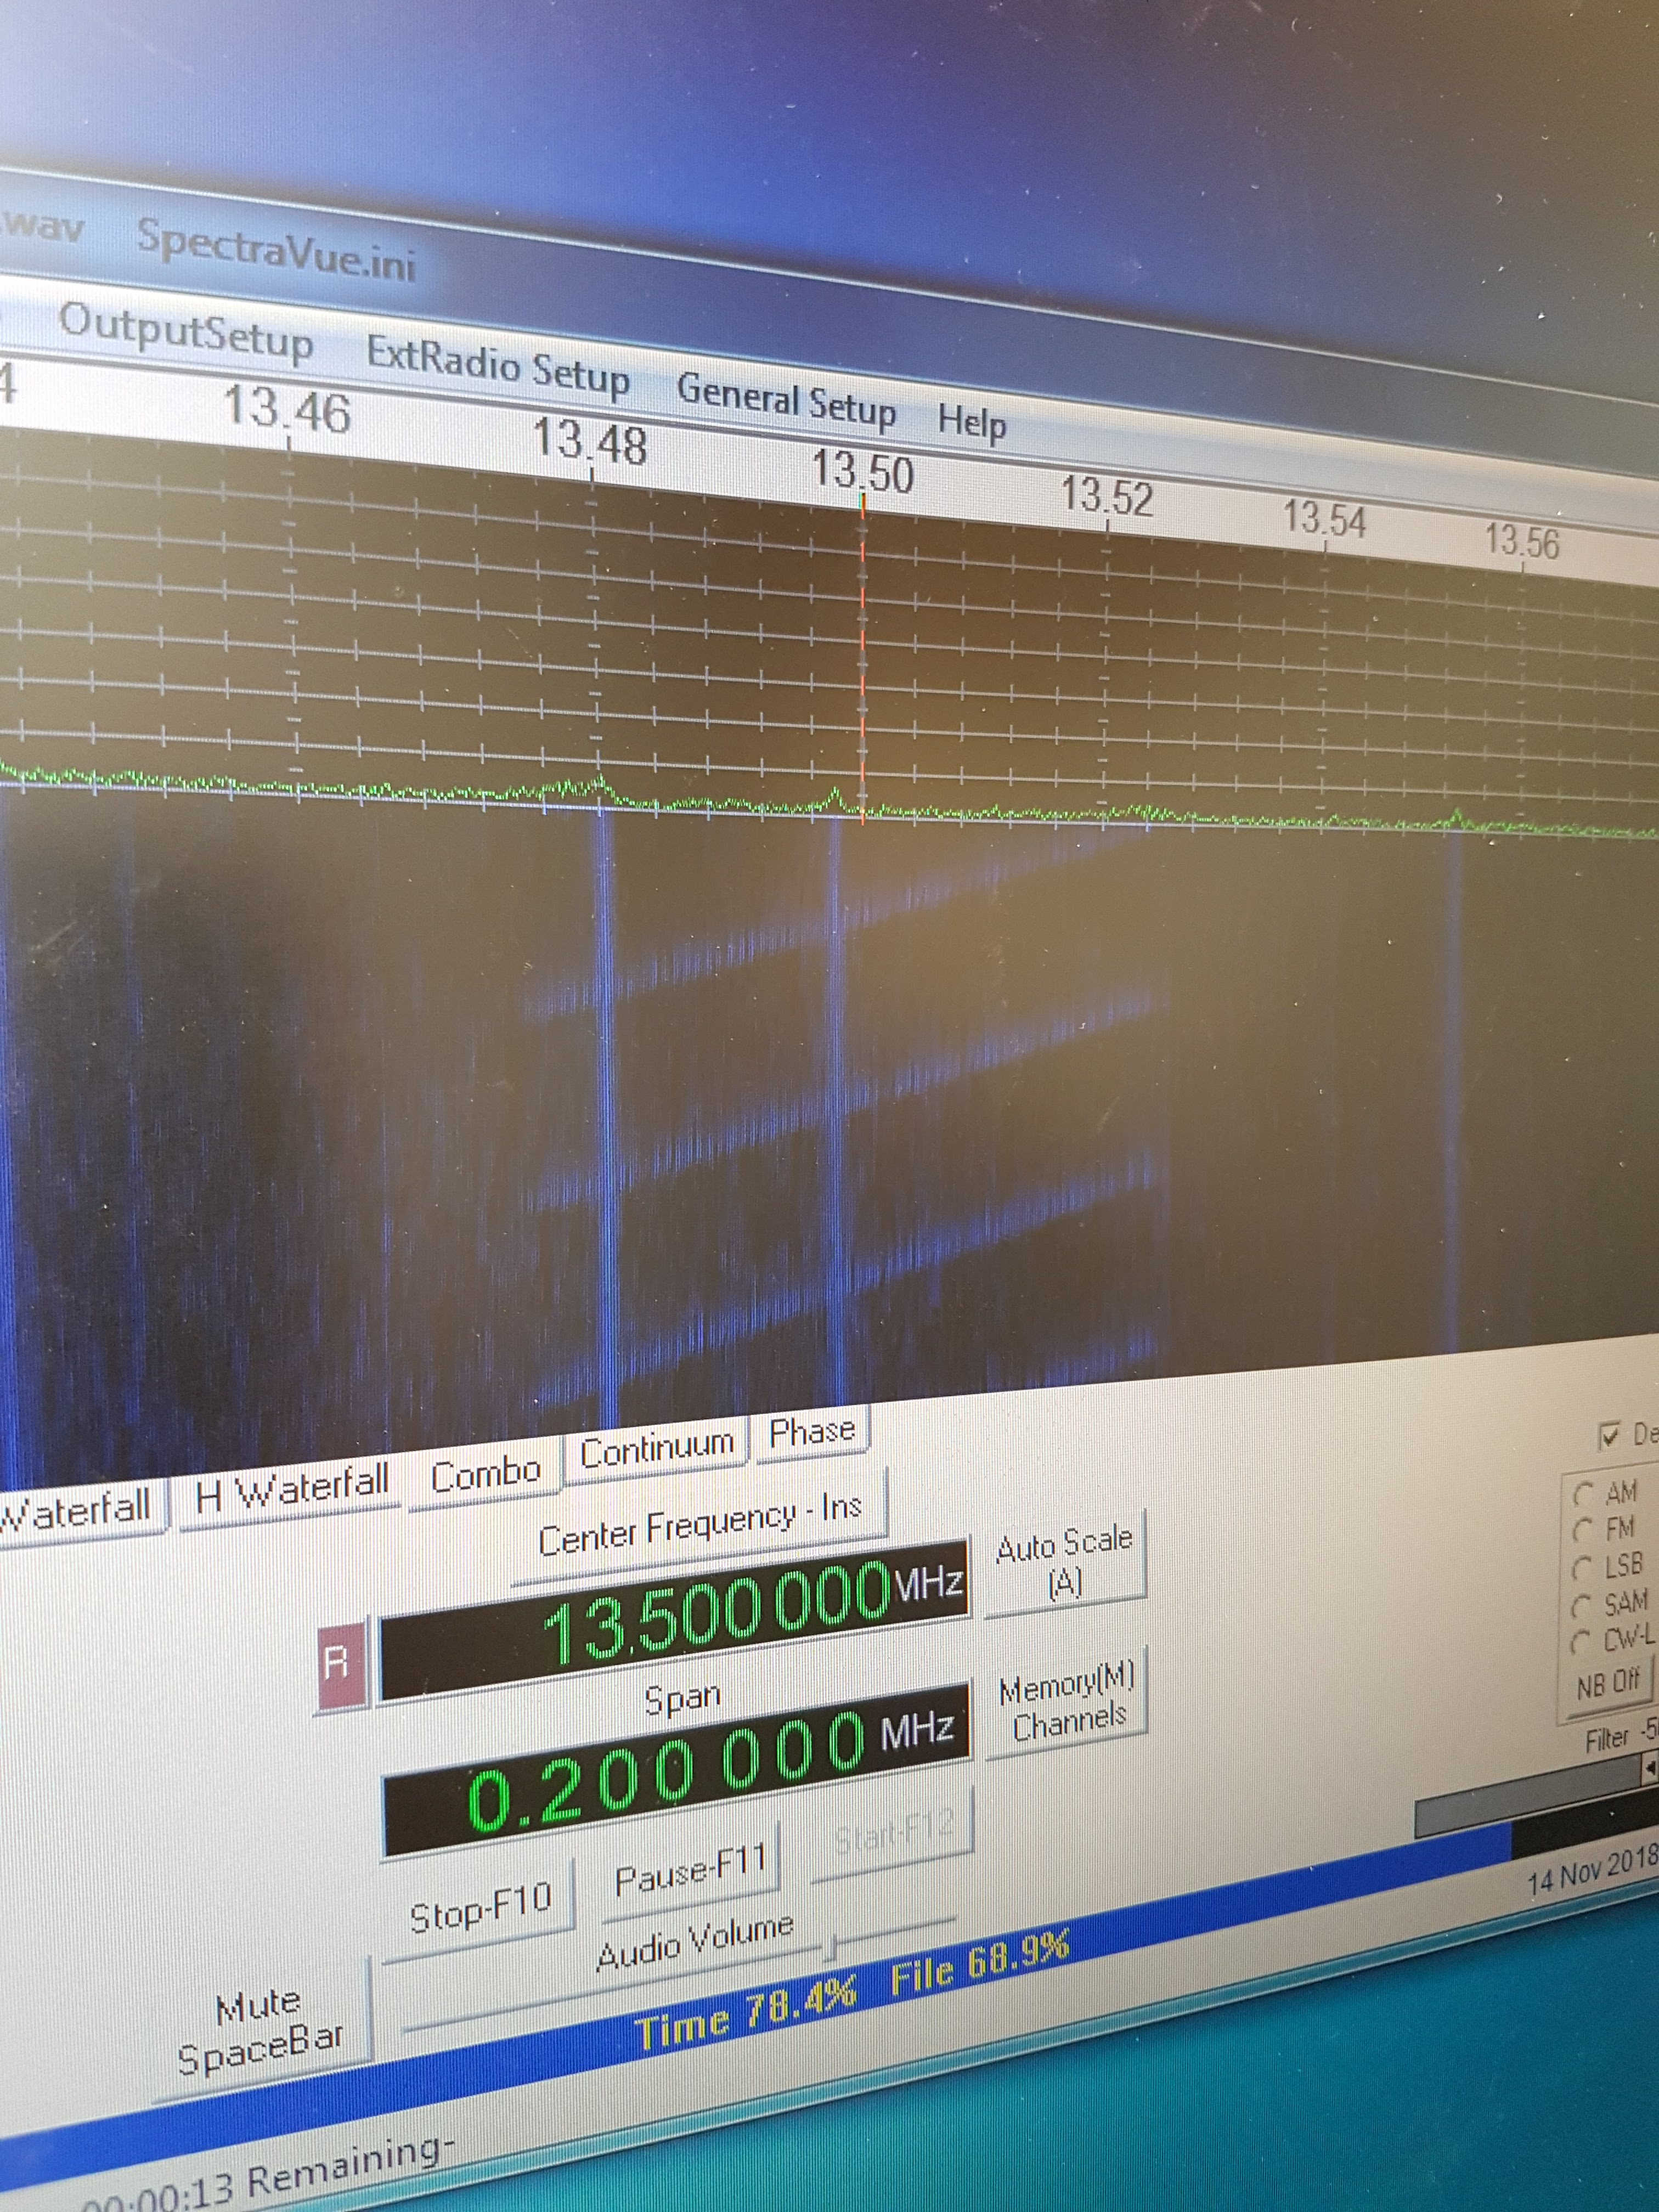Click the SpectraVue.ini title text
The height and width of the screenshot is (2212, 1659).
[x=276, y=251]
